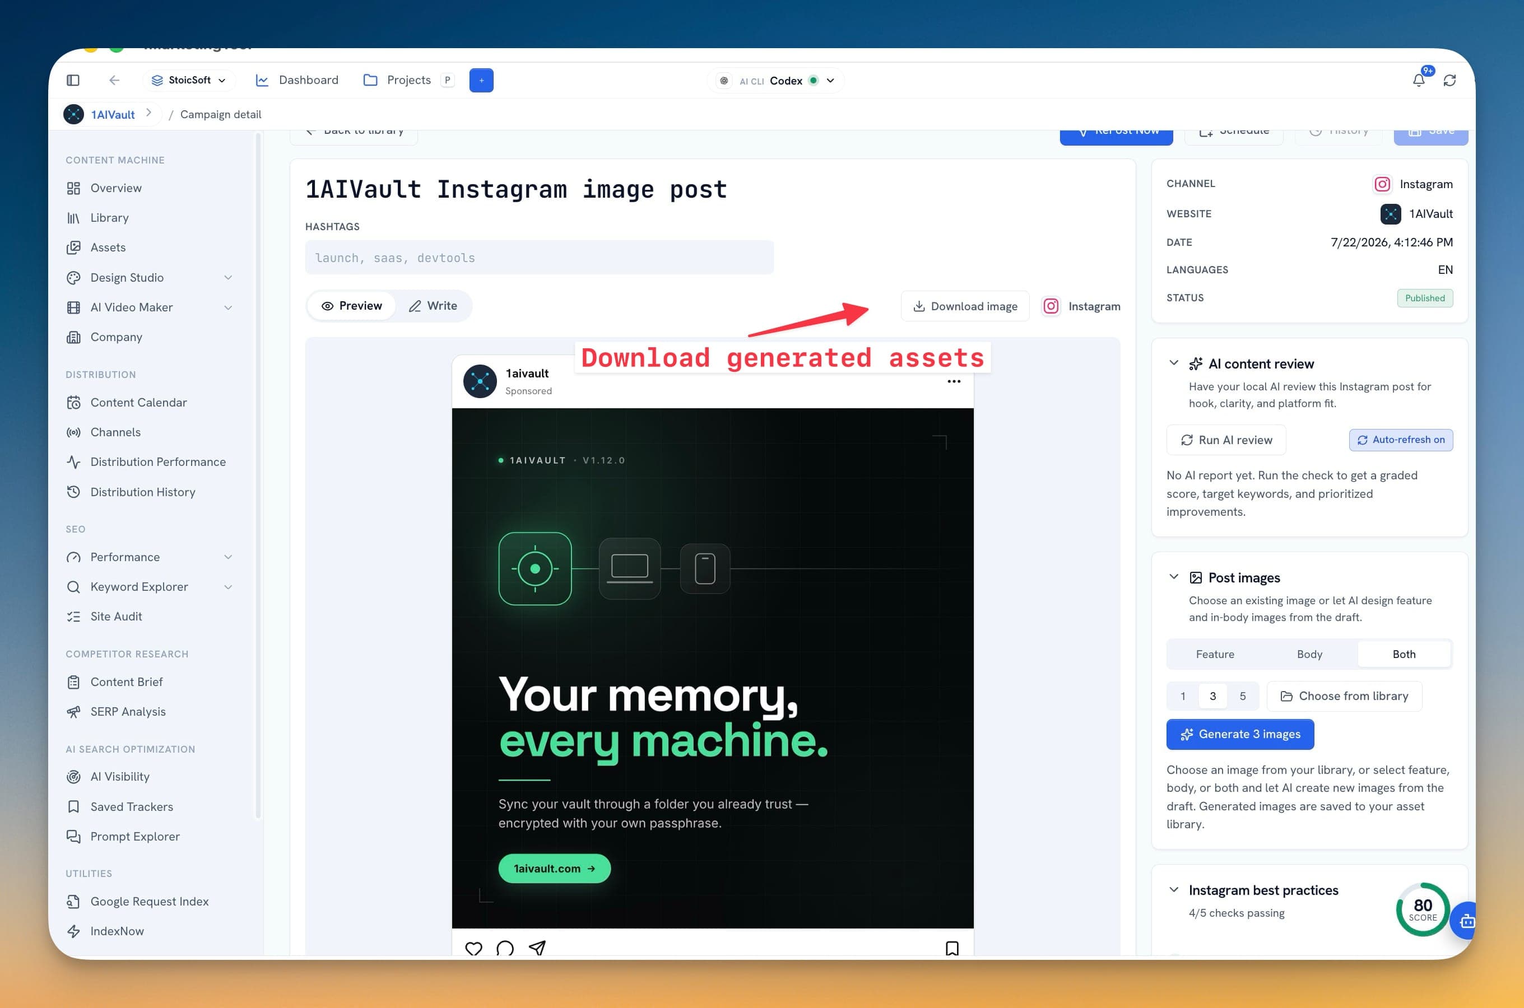Click Choose from library button
Screen dimensions: 1524x1008
coord(1344,696)
